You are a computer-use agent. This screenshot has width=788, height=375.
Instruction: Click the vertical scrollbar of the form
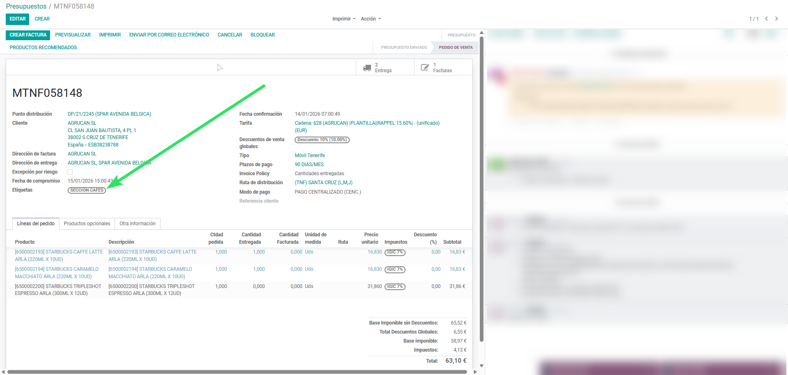coord(481,189)
